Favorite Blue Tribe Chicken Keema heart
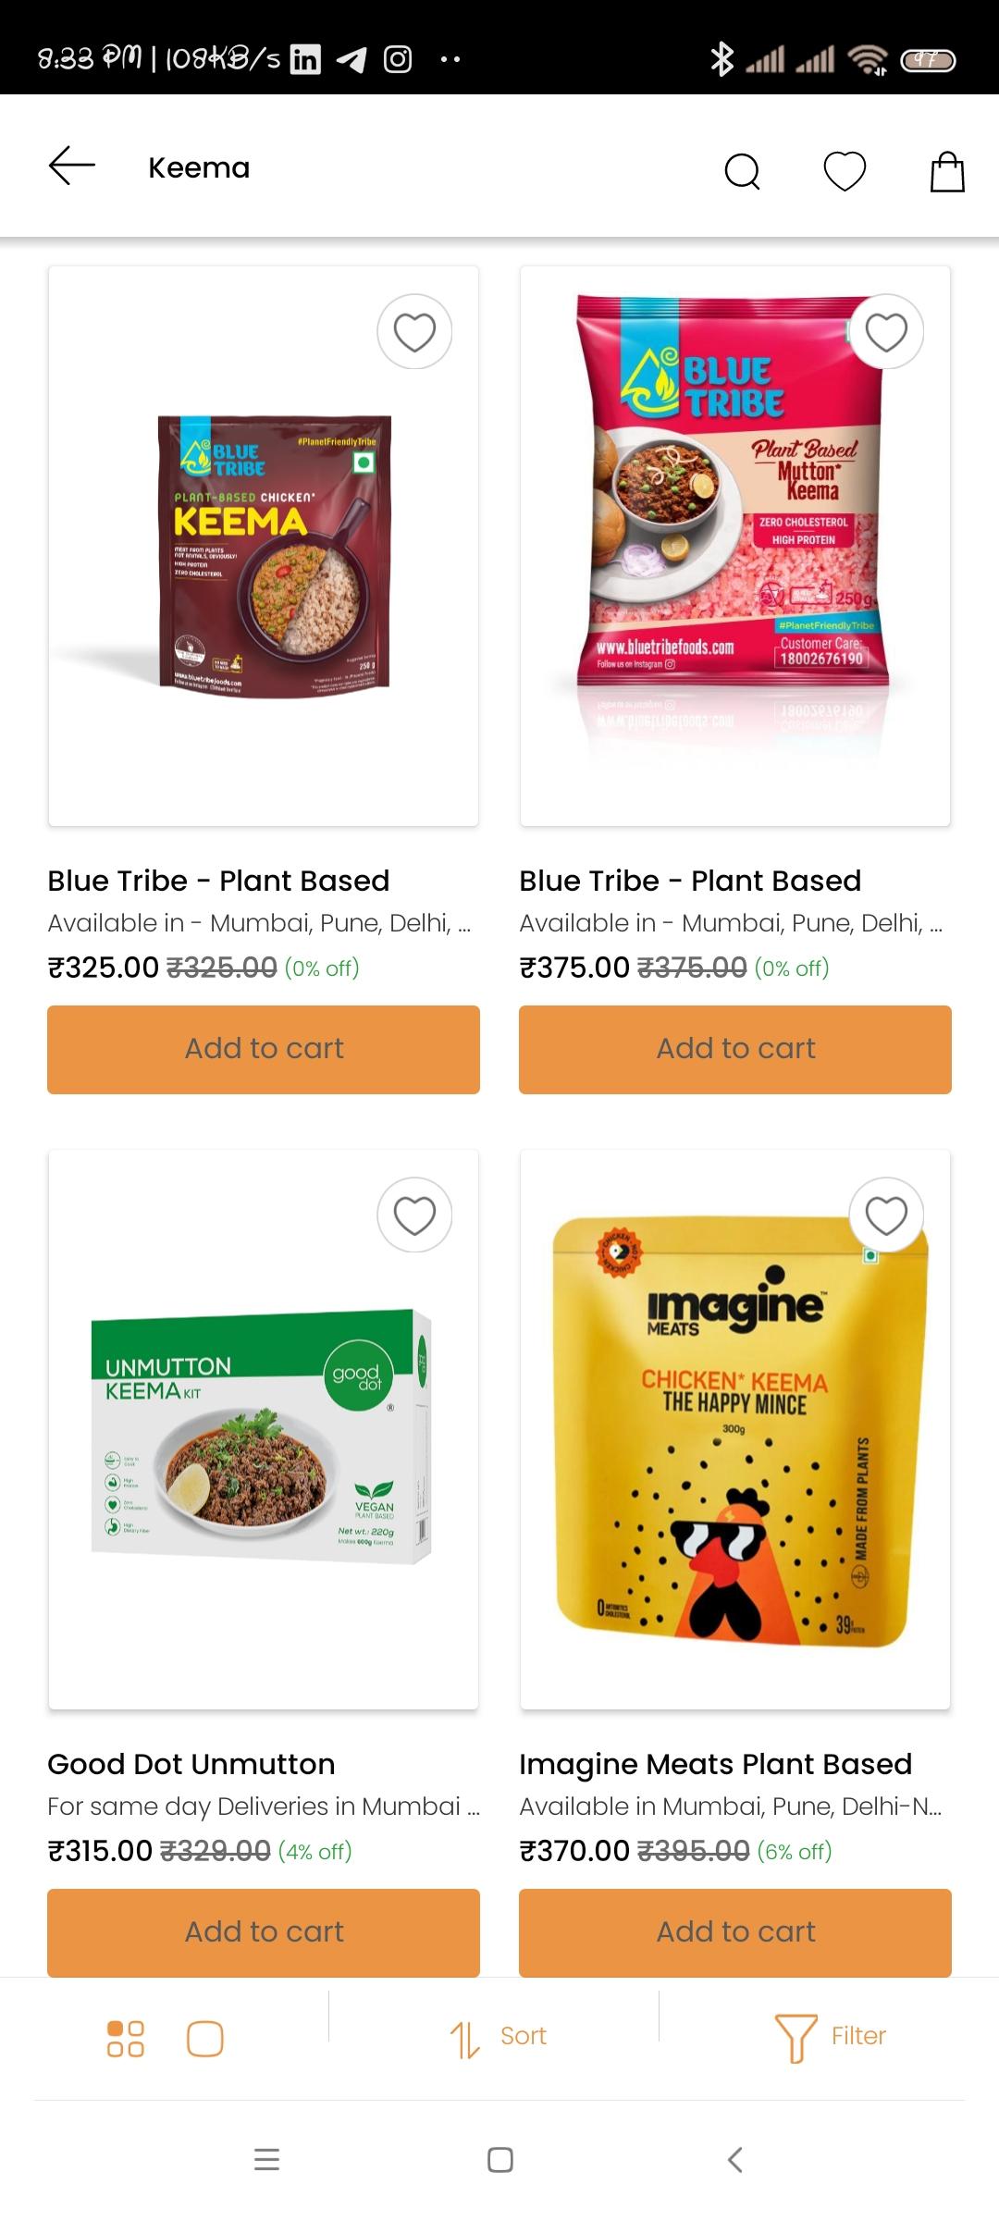 point(414,331)
